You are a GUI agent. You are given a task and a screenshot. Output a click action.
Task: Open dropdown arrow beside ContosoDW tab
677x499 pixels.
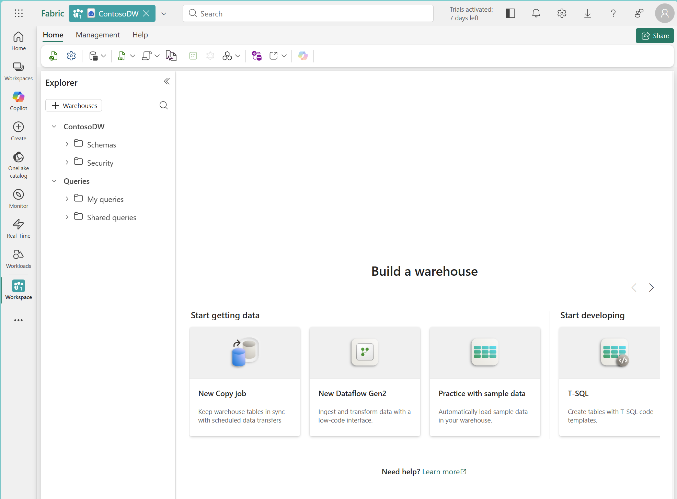(164, 14)
